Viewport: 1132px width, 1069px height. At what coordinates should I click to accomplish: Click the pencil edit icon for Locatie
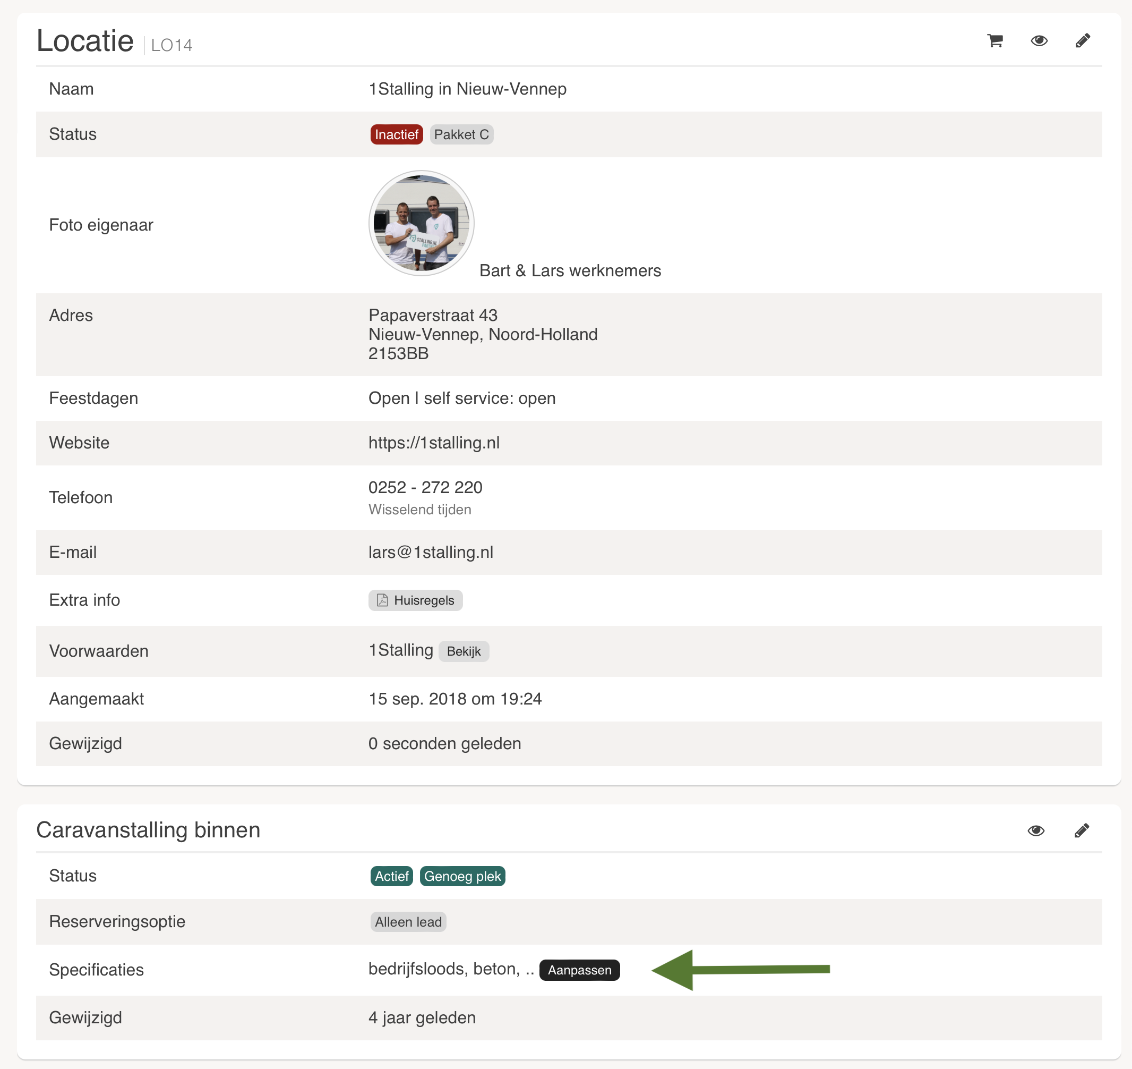coord(1083,40)
